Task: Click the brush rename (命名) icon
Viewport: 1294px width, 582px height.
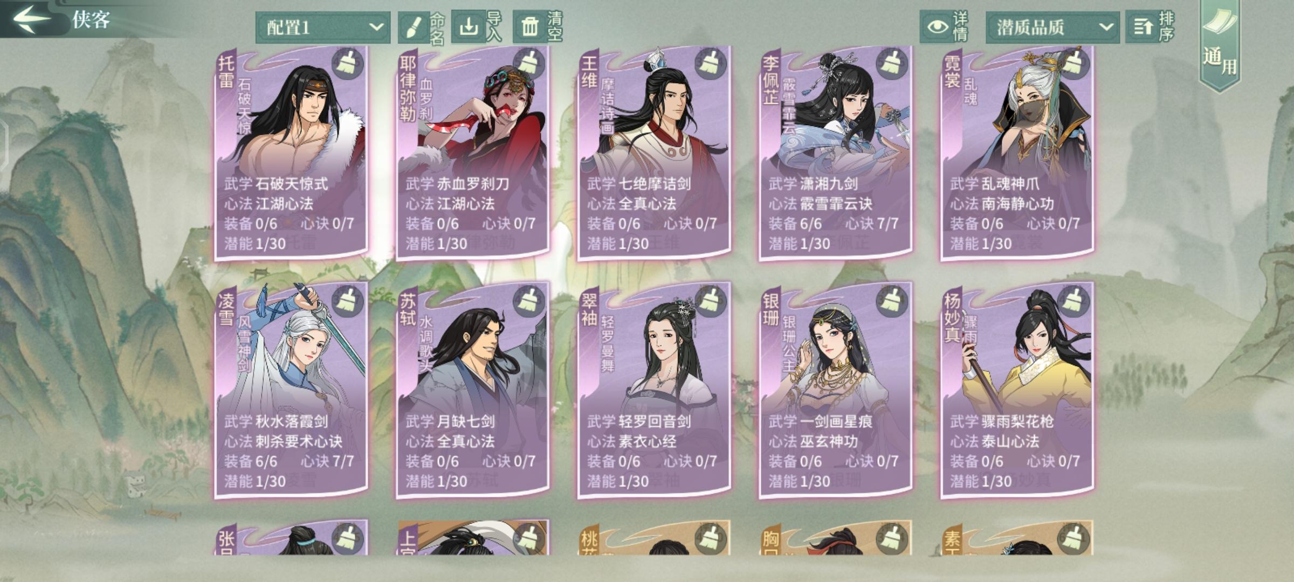Action: pos(414,27)
